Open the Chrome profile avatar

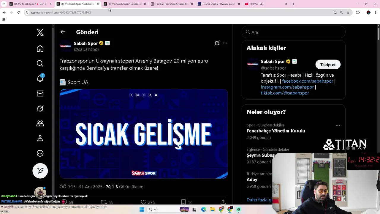[x=368, y=12]
